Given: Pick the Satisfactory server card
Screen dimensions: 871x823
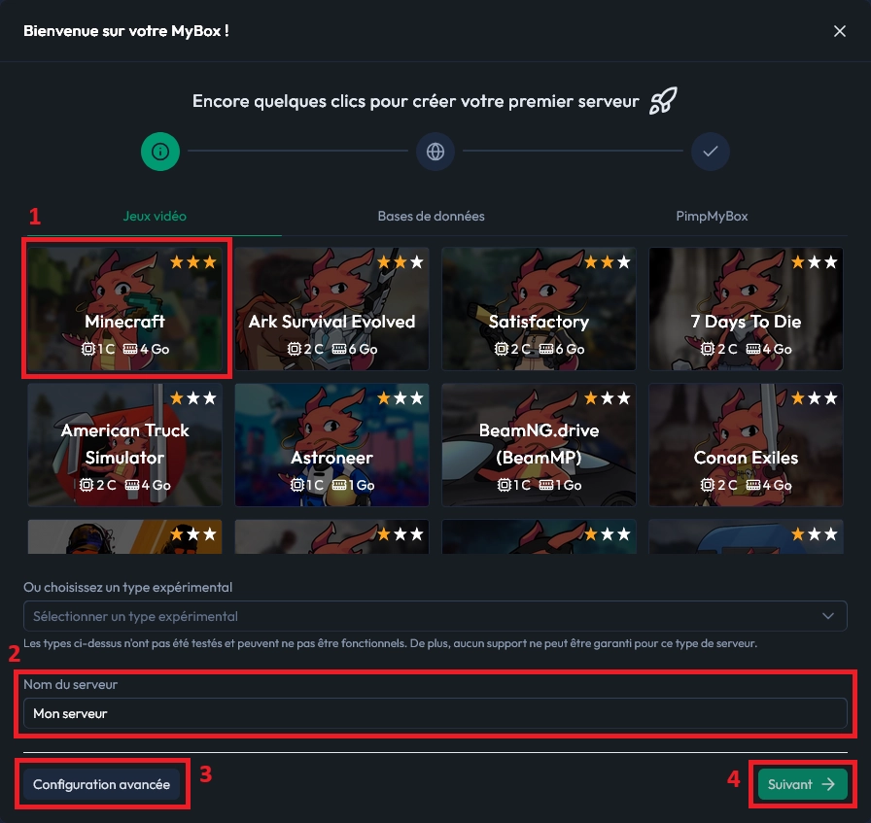Looking at the screenshot, I should point(539,309).
